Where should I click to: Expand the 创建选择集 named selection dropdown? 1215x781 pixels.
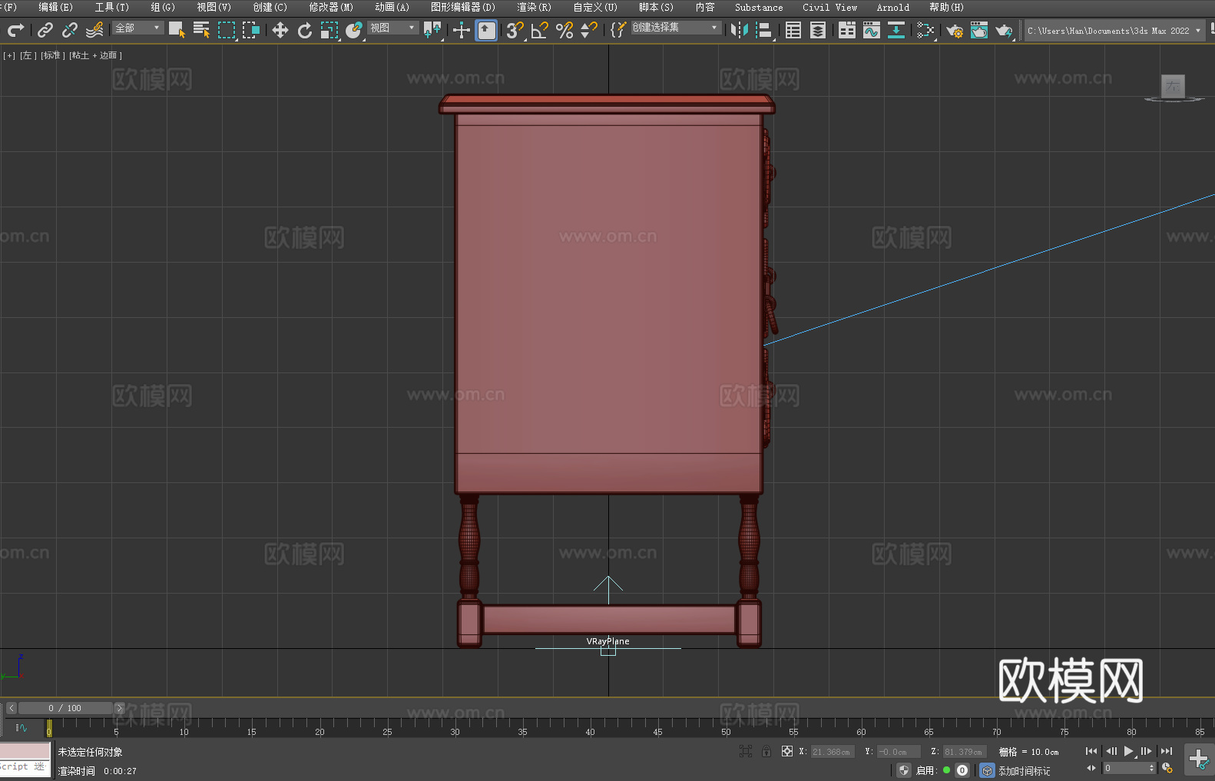pyautogui.click(x=676, y=28)
